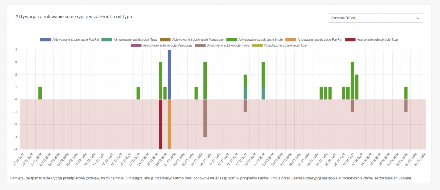Toggle the "Aktywowane subskrypcje Imoje" legend entry

260,40
